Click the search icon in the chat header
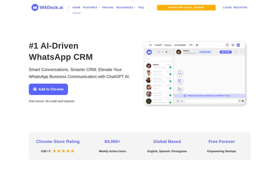Screen dimensions: 277x172 [236, 52]
